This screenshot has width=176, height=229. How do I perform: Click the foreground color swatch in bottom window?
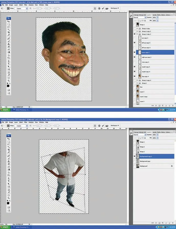(8, 203)
